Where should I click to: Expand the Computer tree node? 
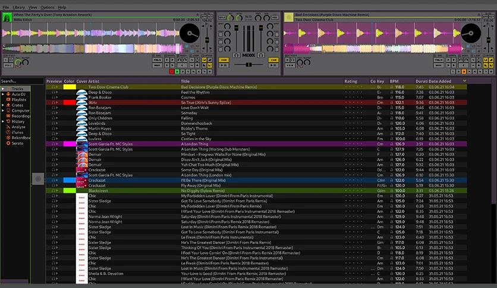(x=3, y=111)
